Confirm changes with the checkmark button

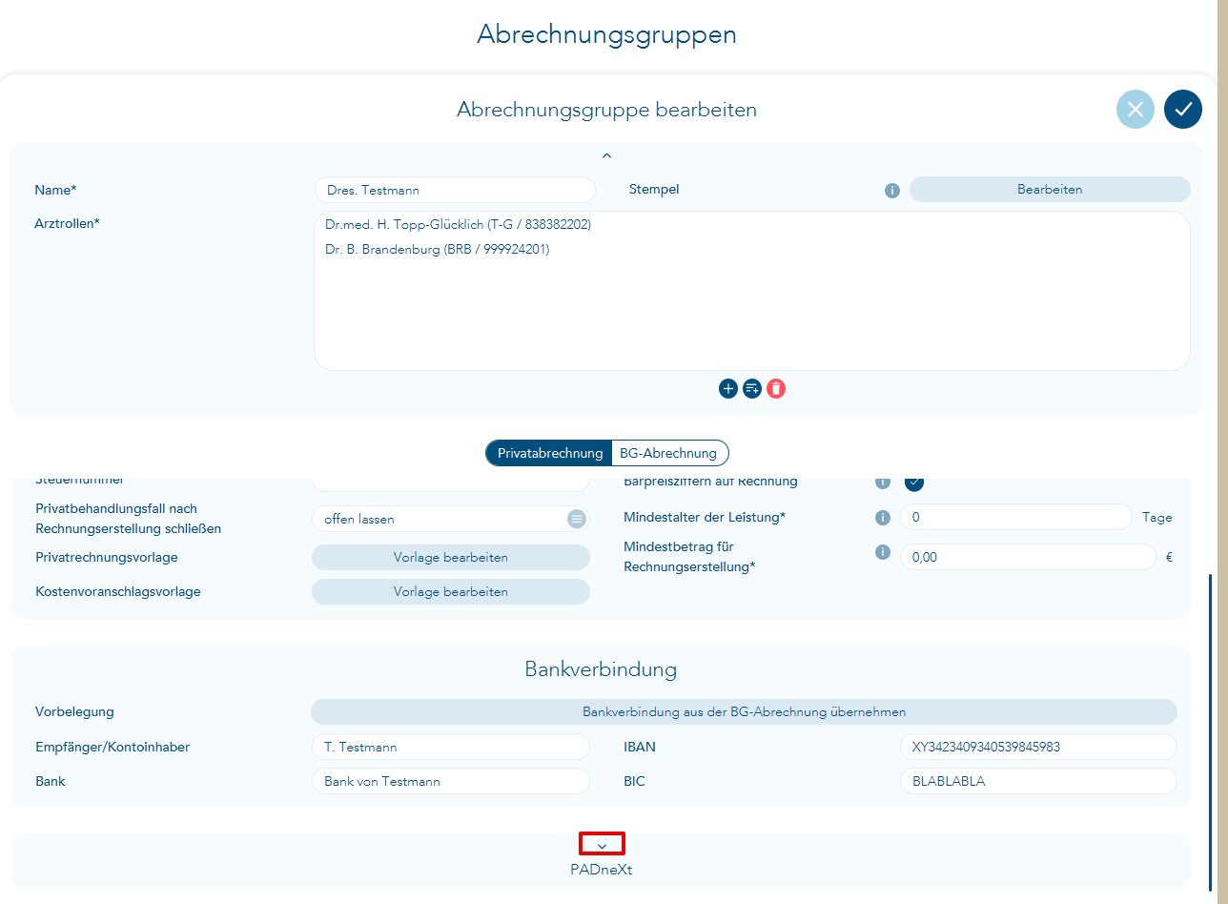[x=1182, y=110]
